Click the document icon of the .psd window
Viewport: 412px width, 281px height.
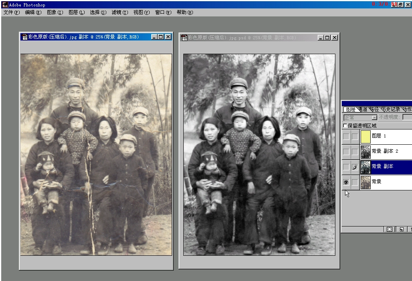point(184,38)
